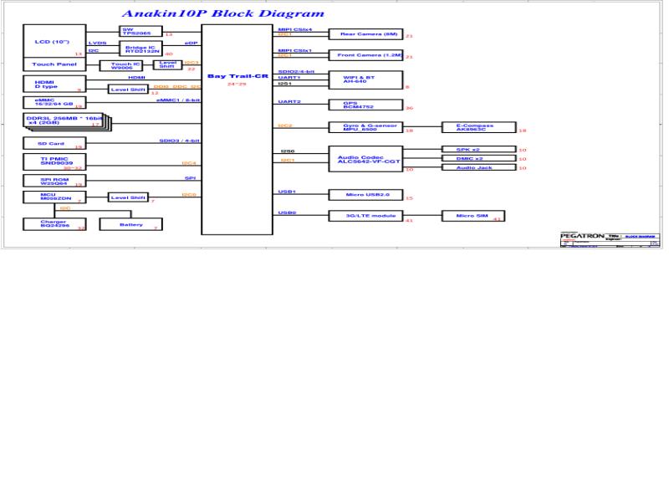669x502 pixels.
Task: Click the "I2C2" label
Action: (285, 125)
